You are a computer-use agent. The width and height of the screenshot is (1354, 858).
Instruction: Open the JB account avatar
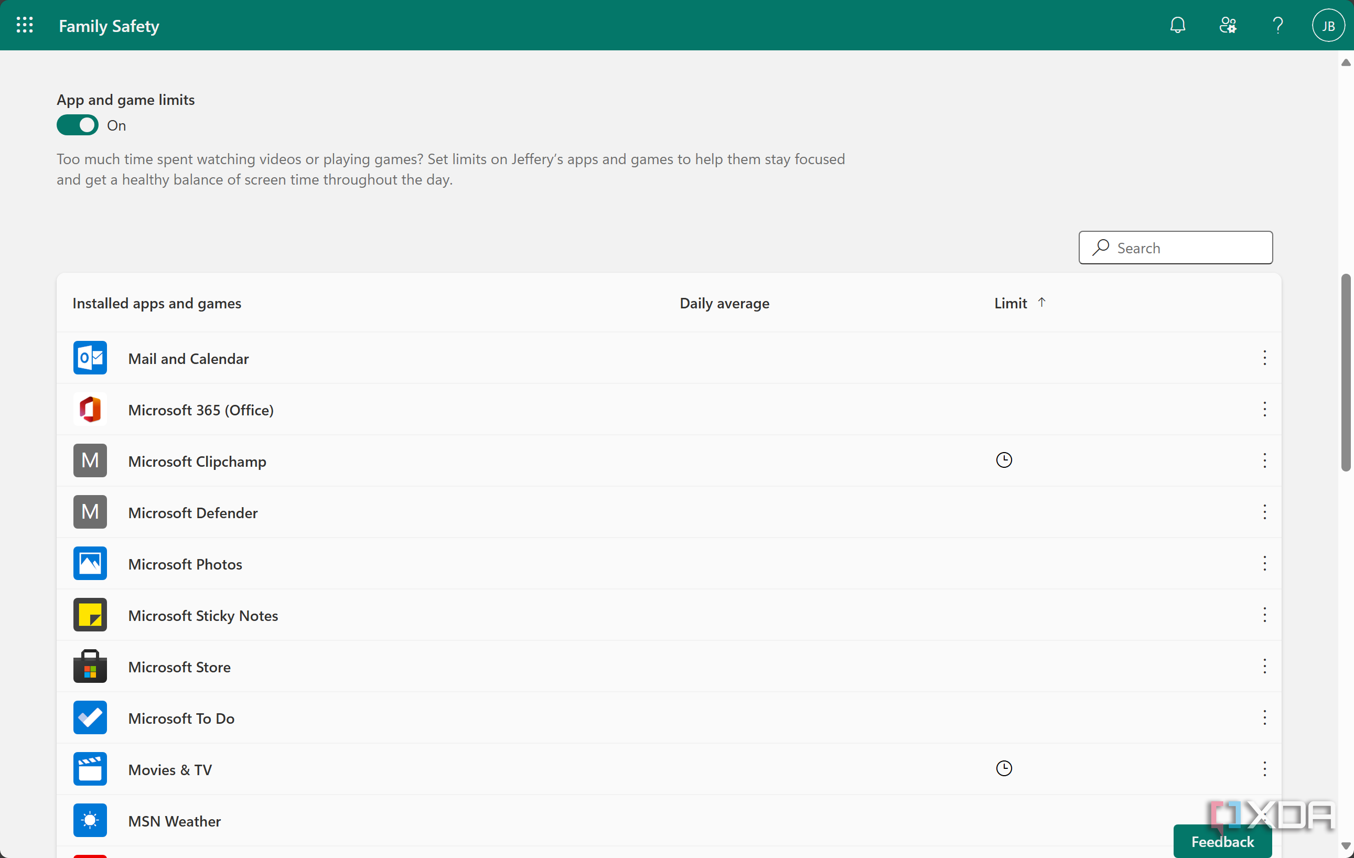(1328, 25)
